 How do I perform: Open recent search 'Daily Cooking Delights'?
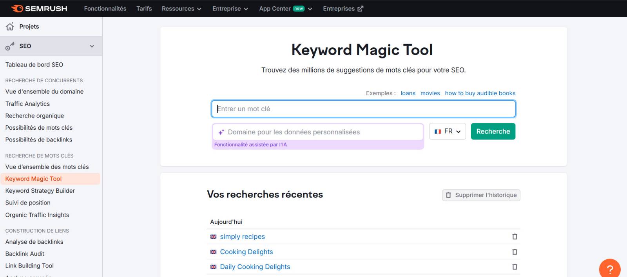(x=255, y=267)
